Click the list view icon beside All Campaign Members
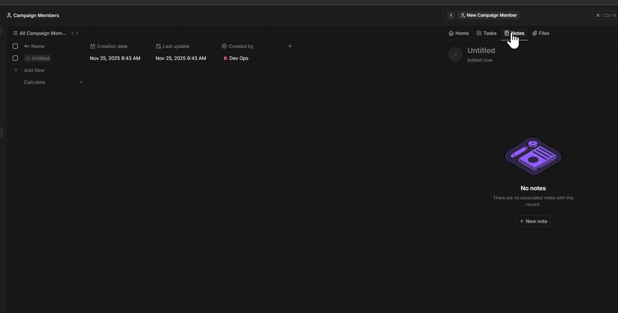The width and height of the screenshot is (618, 313). pos(15,33)
